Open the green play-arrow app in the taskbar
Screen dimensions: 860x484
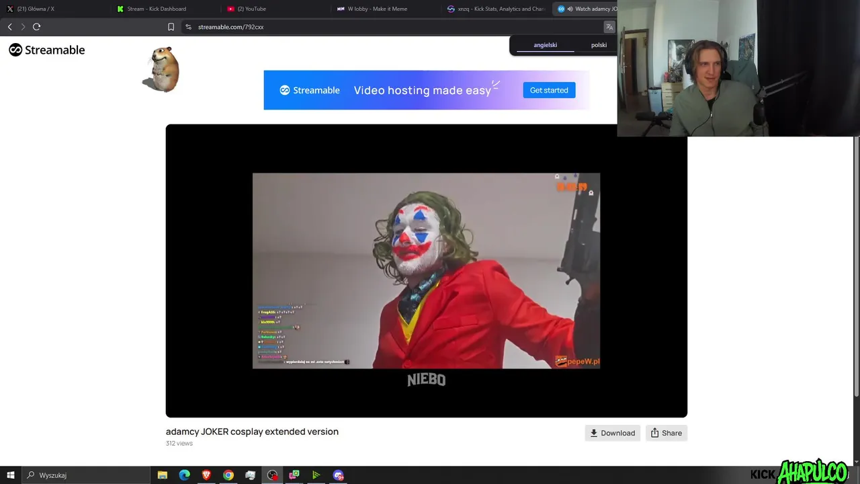click(x=316, y=475)
